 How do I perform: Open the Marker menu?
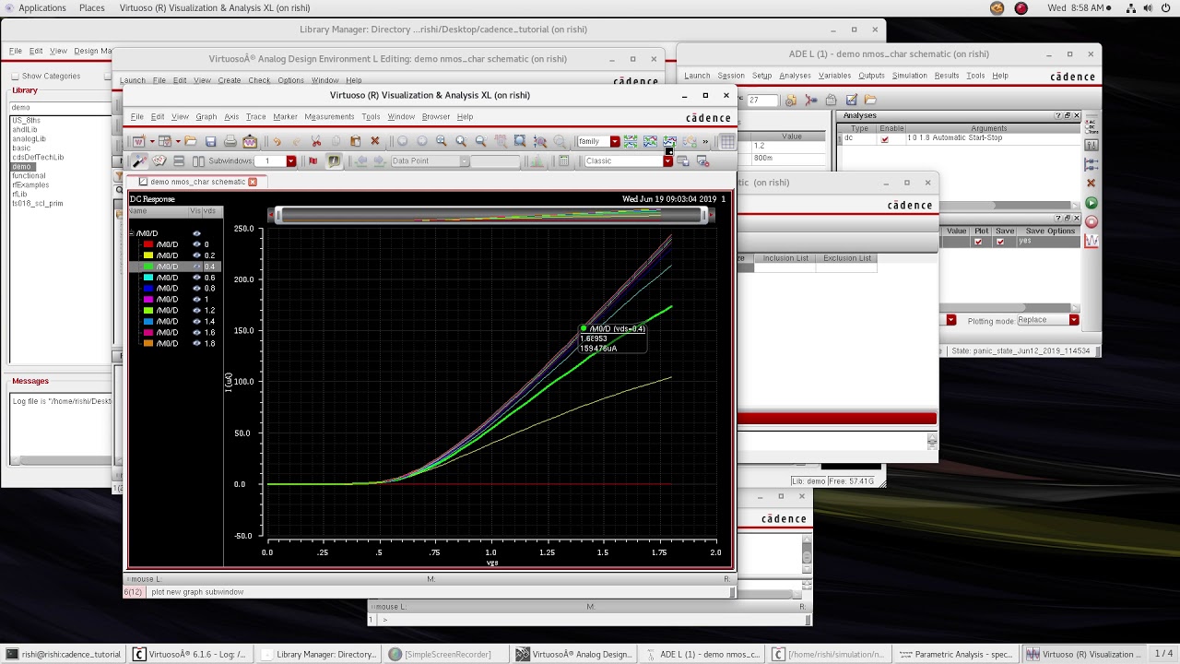285,117
